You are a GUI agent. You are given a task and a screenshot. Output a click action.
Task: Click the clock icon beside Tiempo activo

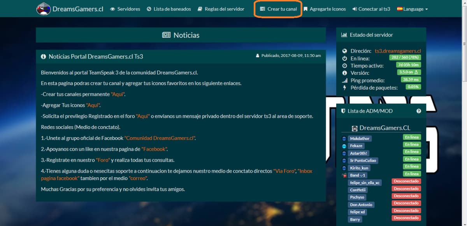click(x=344, y=65)
